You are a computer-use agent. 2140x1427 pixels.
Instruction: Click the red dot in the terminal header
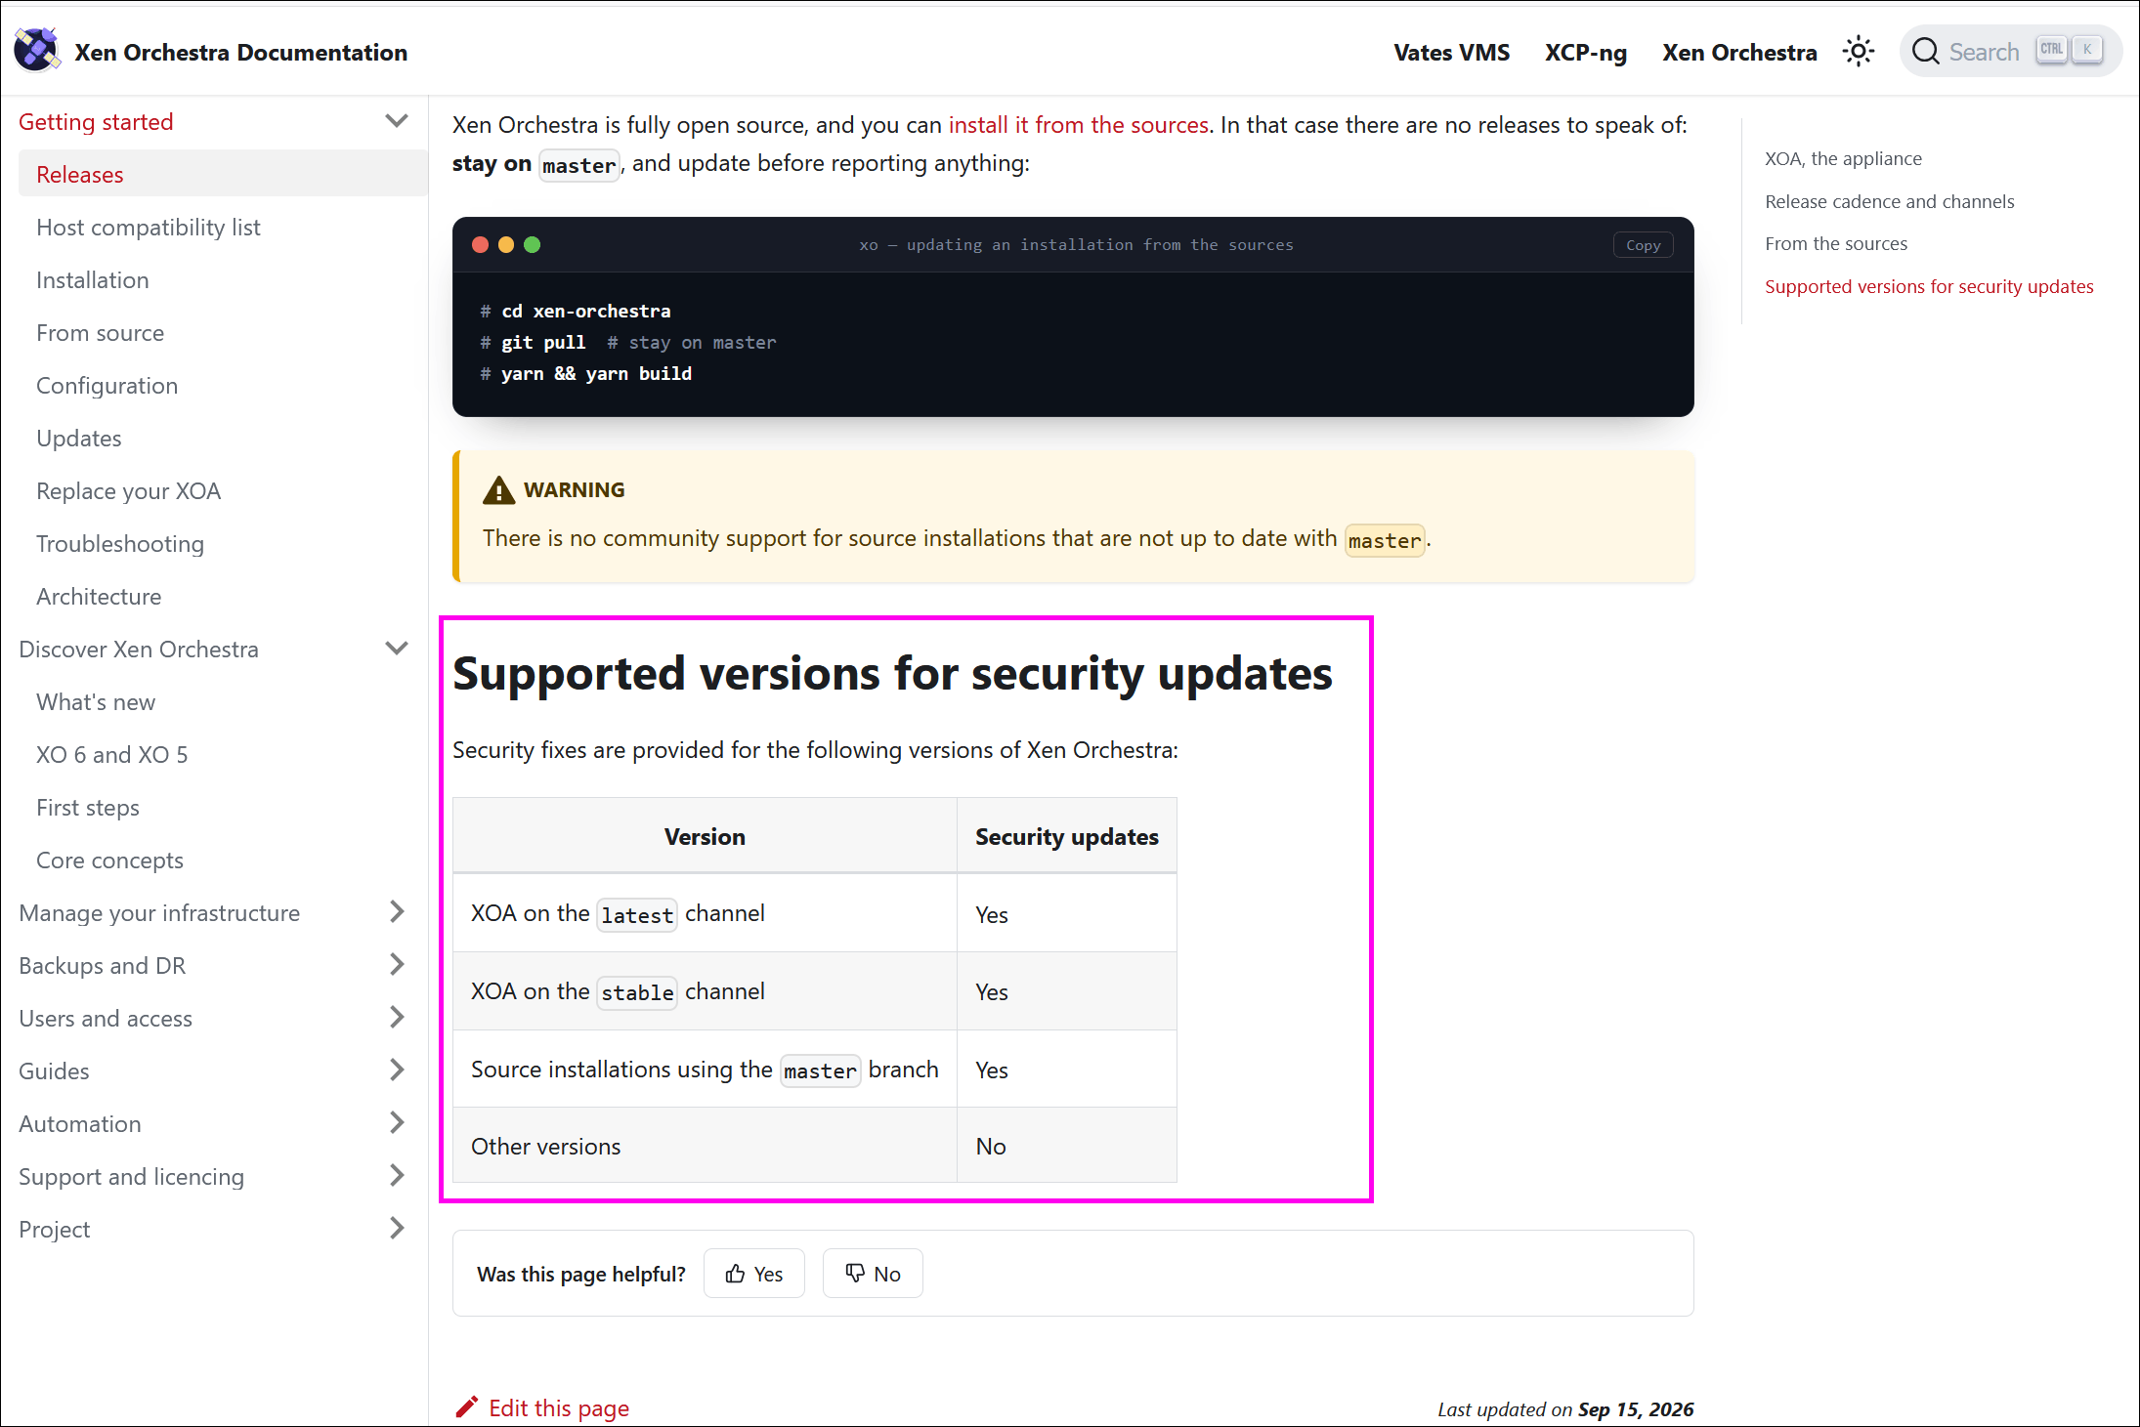tap(480, 245)
